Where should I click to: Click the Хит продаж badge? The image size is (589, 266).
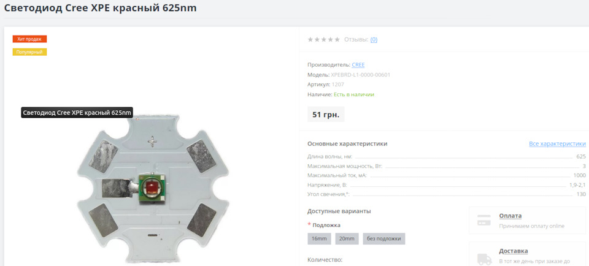[x=29, y=39]
